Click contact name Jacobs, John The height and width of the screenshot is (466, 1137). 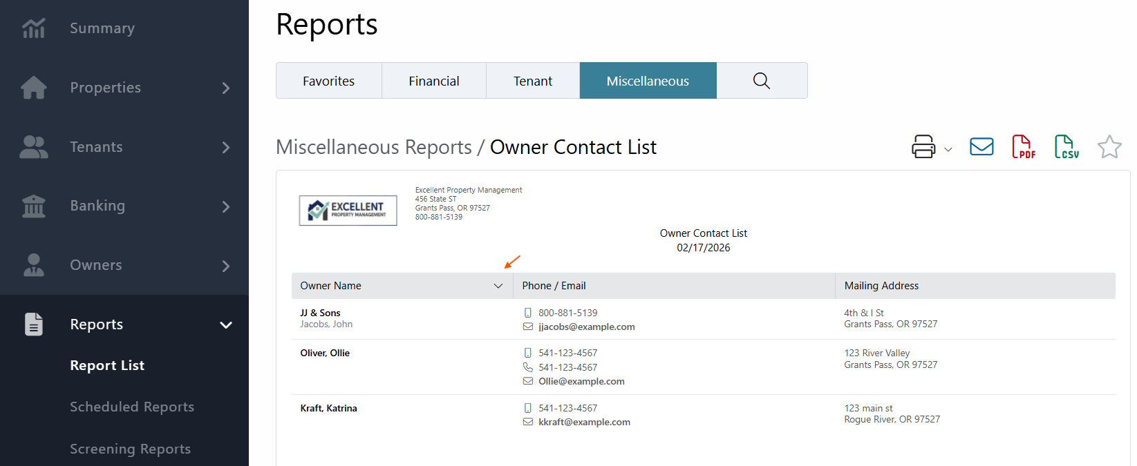coord(326,324)
